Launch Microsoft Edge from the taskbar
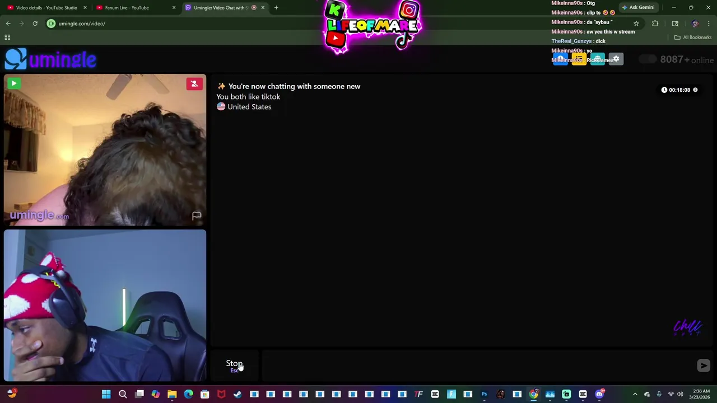Viewport: 717px width, 403px height. click(188, 395)
